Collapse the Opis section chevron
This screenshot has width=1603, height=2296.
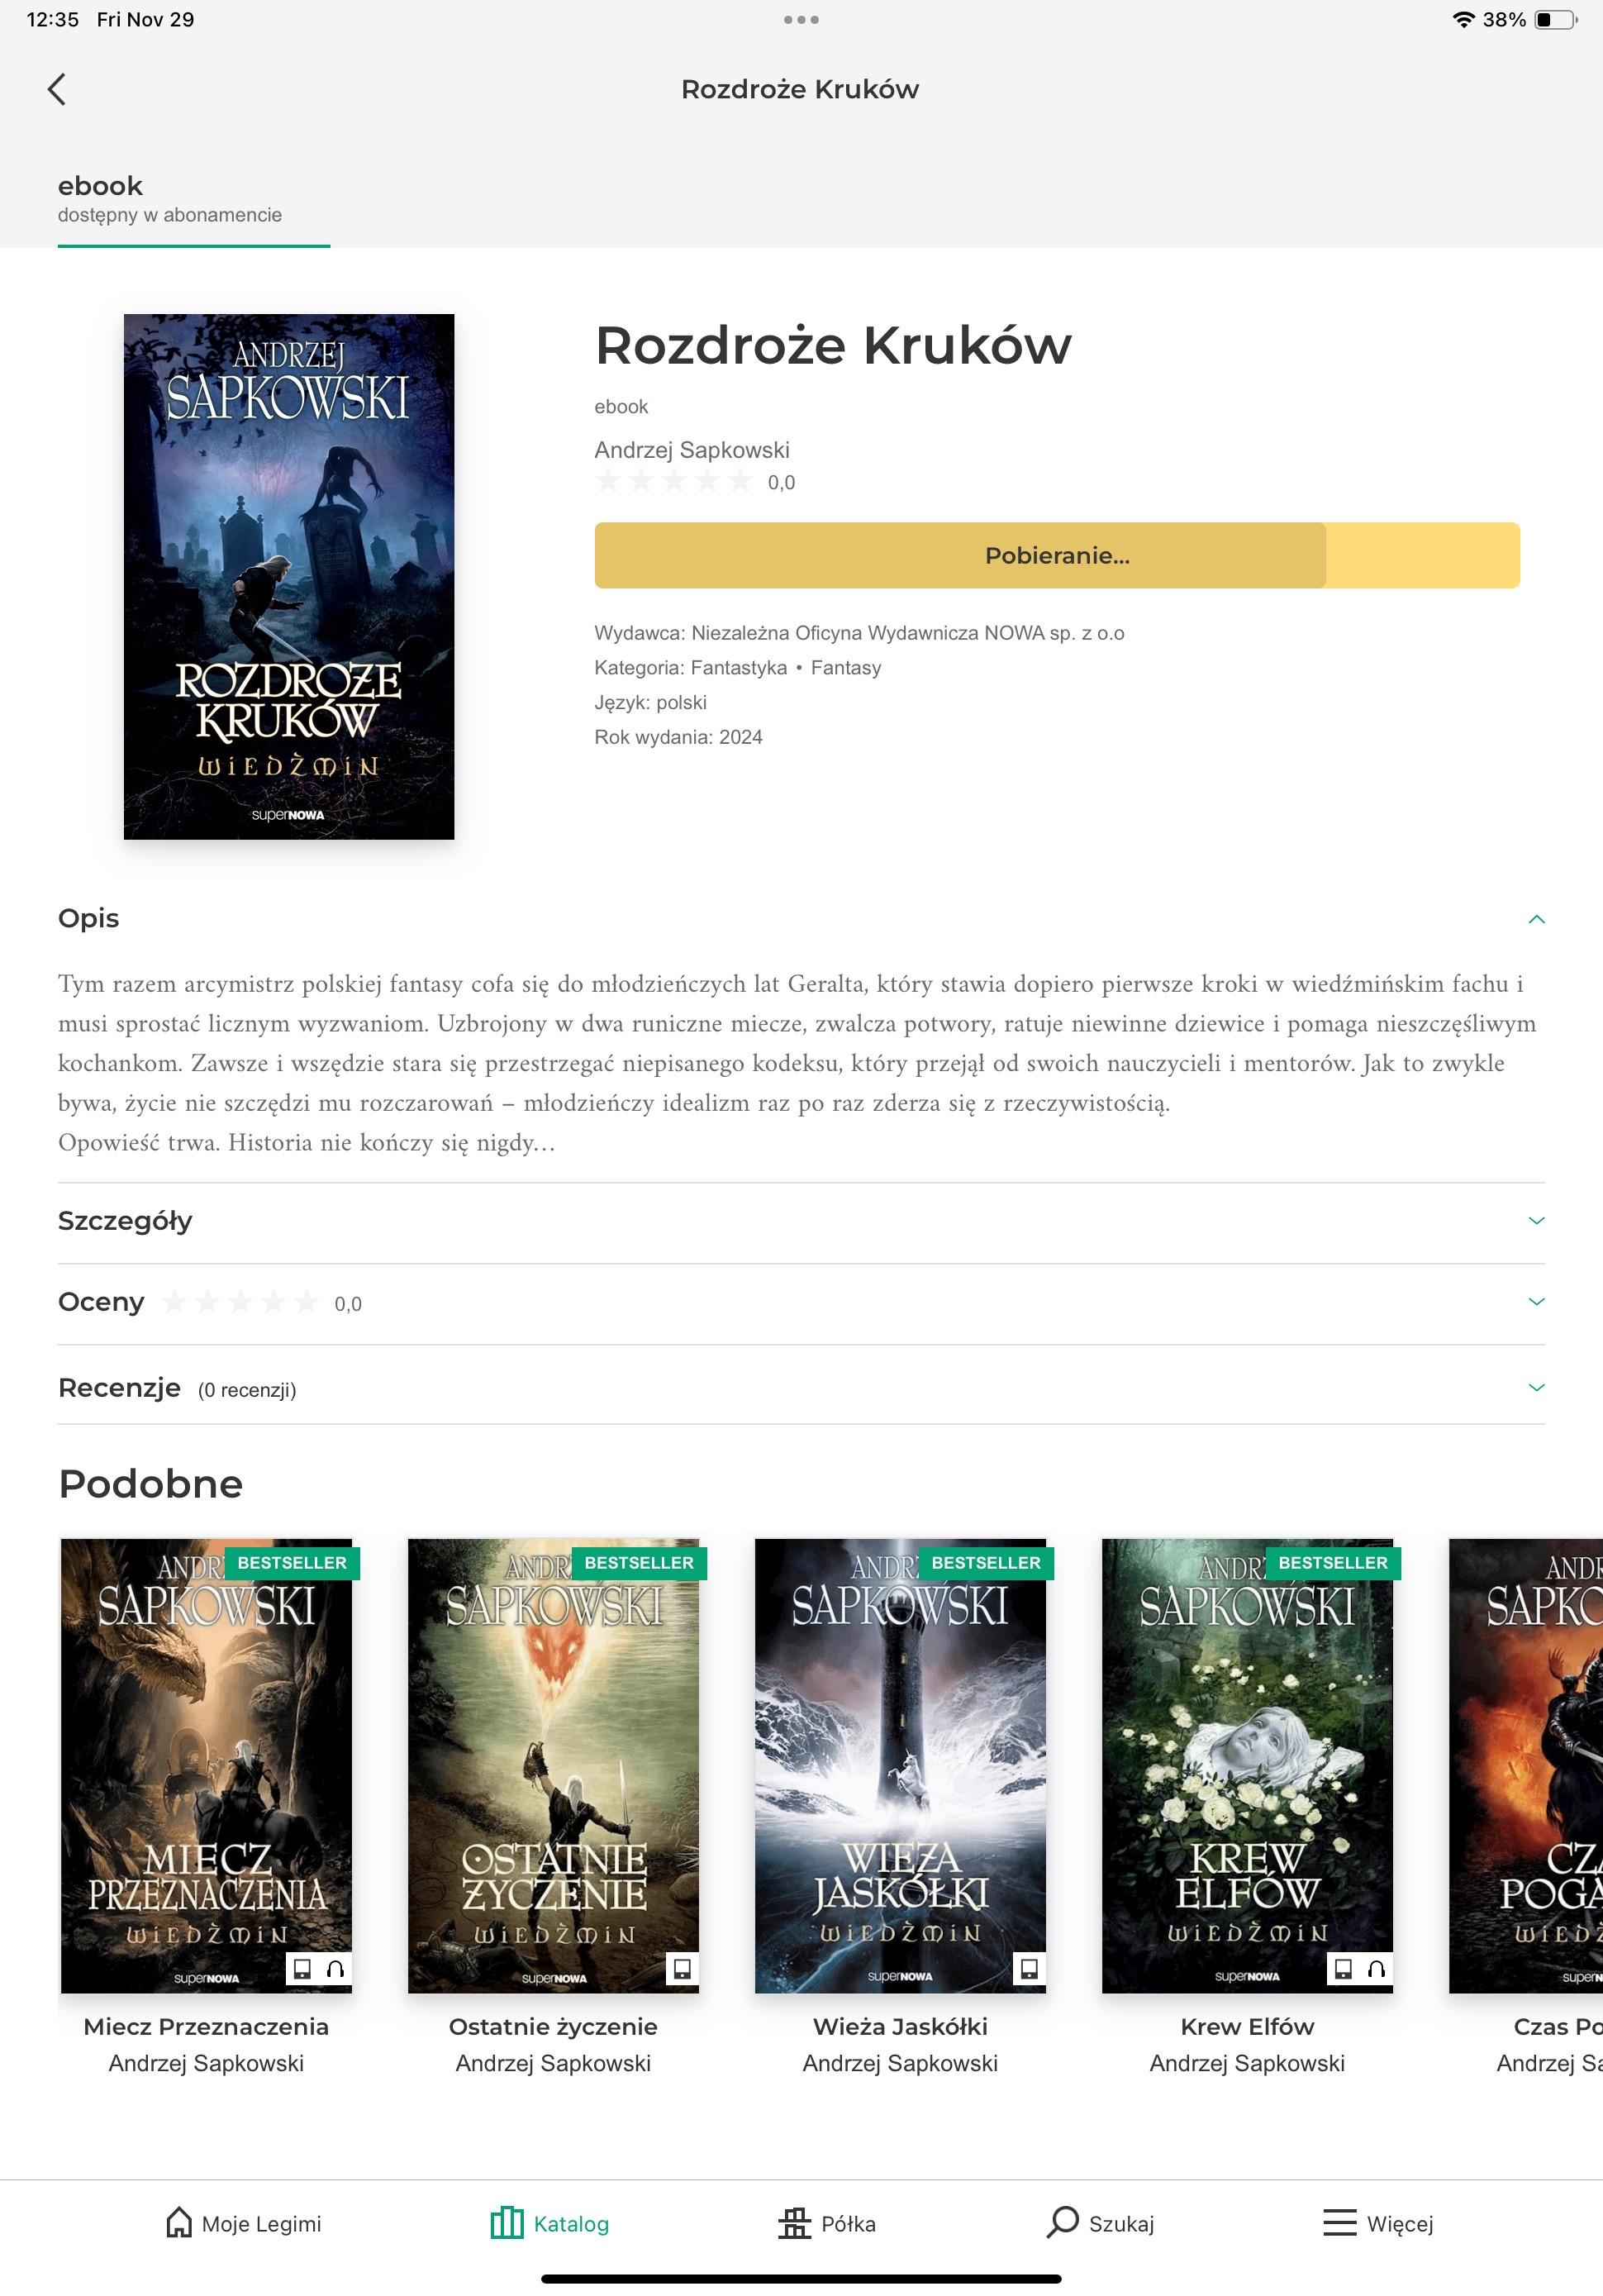[1536, 919]
